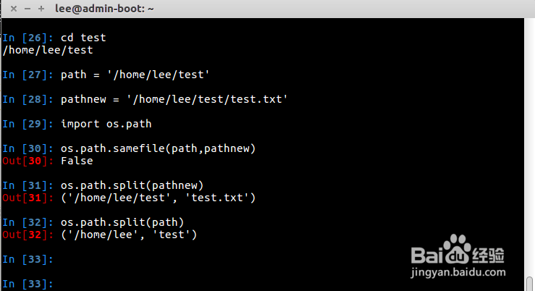Click the os.path.split(pathnew) command
This screenshot has height=291, width=535.
coord(132,185)
